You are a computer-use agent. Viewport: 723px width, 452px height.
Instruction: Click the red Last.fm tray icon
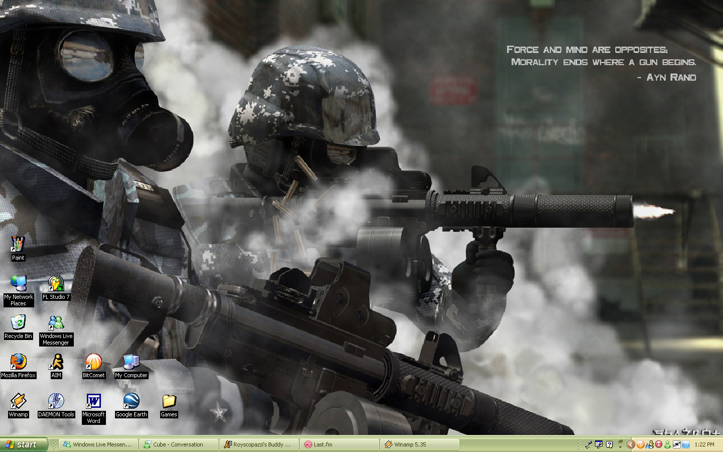[x=659, y=444]
